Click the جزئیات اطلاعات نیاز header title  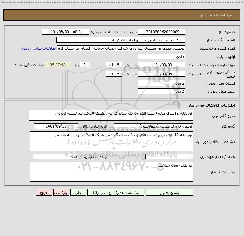(216, 15)
